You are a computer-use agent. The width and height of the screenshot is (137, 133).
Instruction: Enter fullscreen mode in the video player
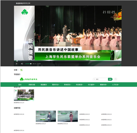coord(119,64)
